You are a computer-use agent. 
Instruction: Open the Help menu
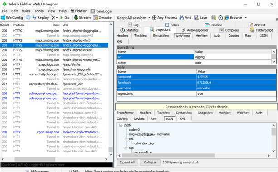click(63, 11)
